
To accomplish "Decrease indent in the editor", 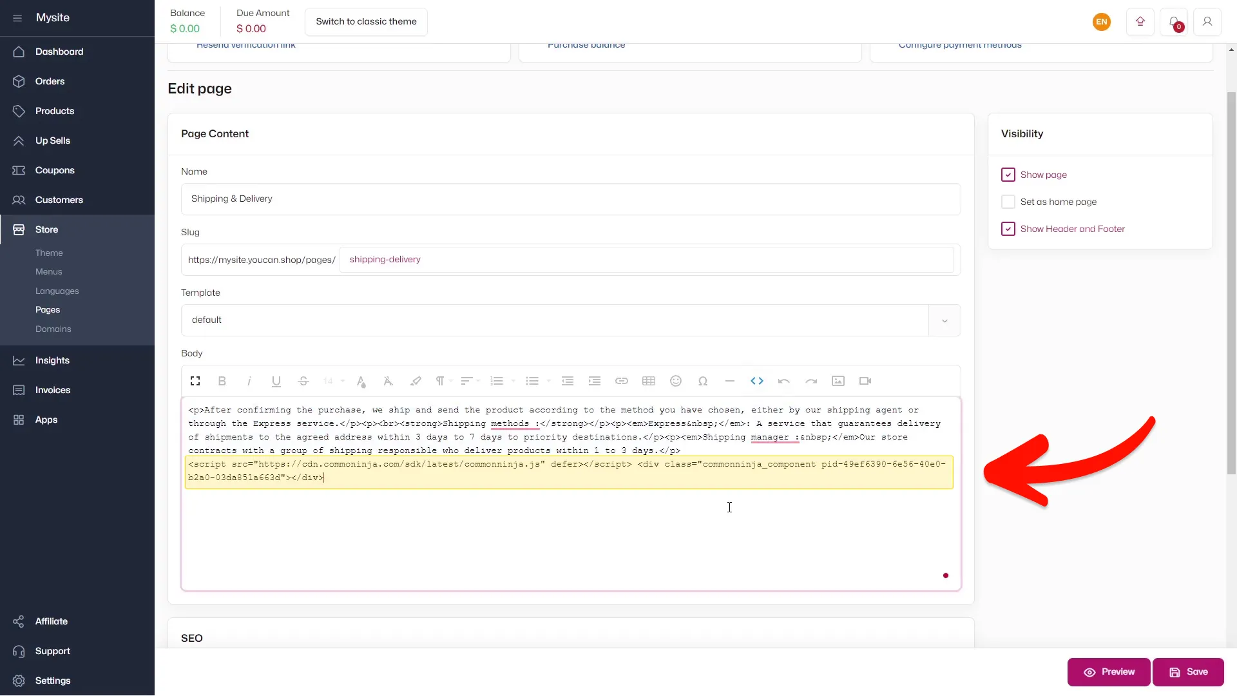I will tap(568, 381).
